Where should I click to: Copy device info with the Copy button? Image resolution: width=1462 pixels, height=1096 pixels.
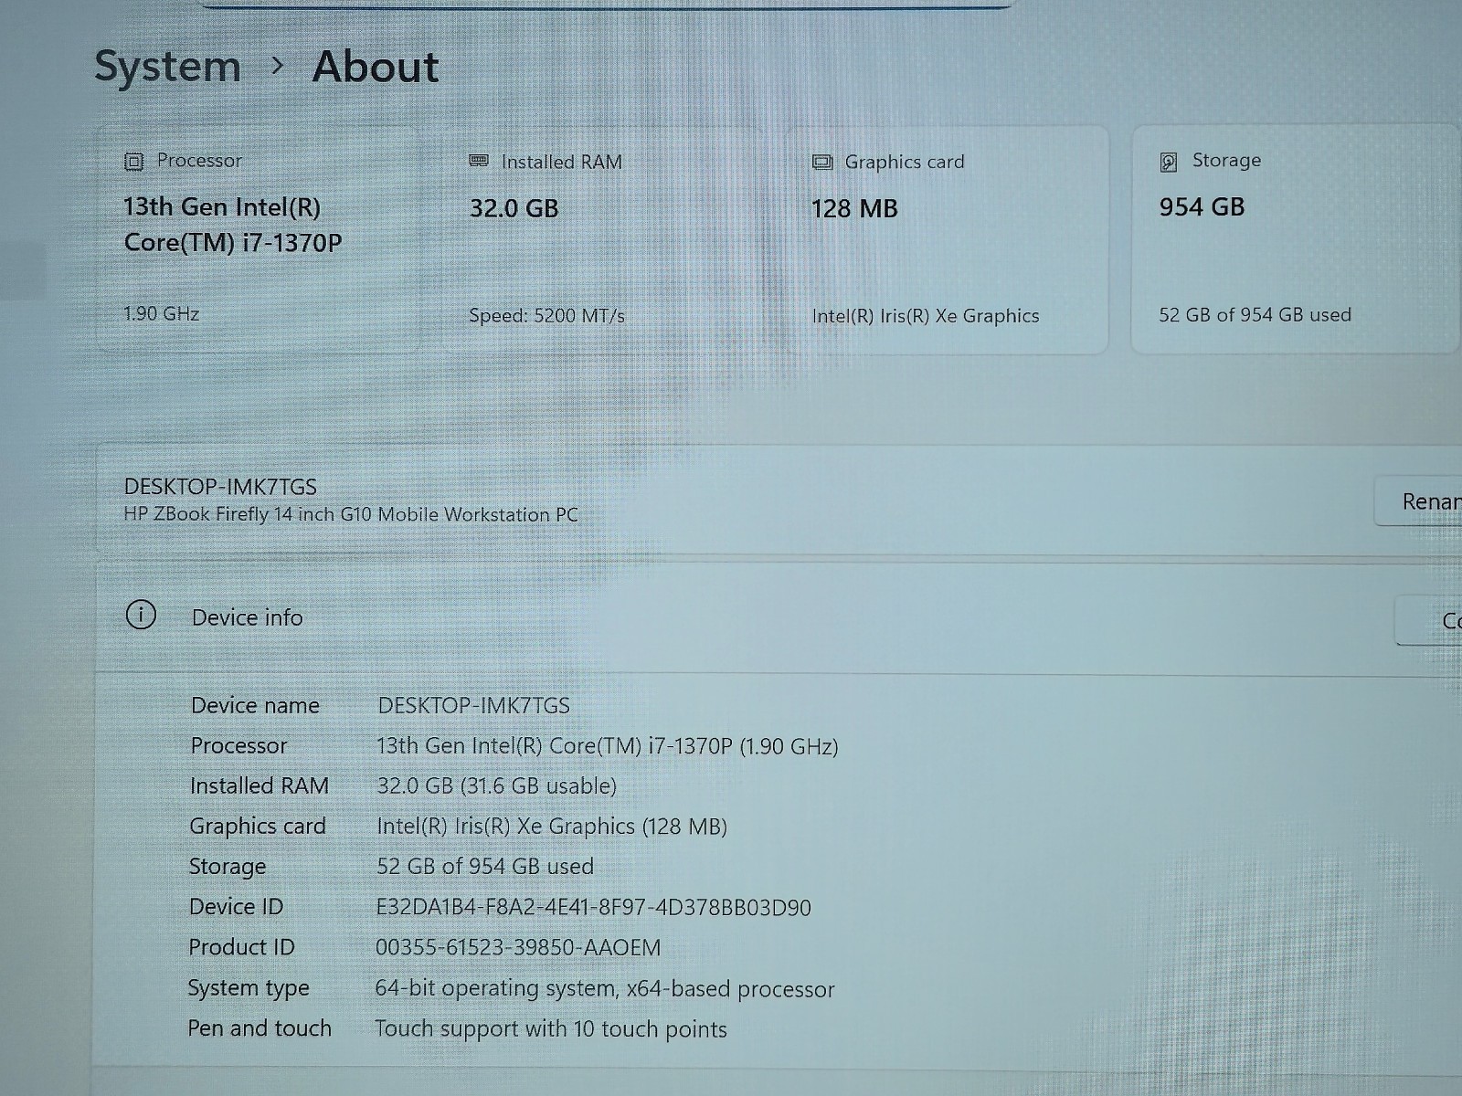tap(1430, 621)
